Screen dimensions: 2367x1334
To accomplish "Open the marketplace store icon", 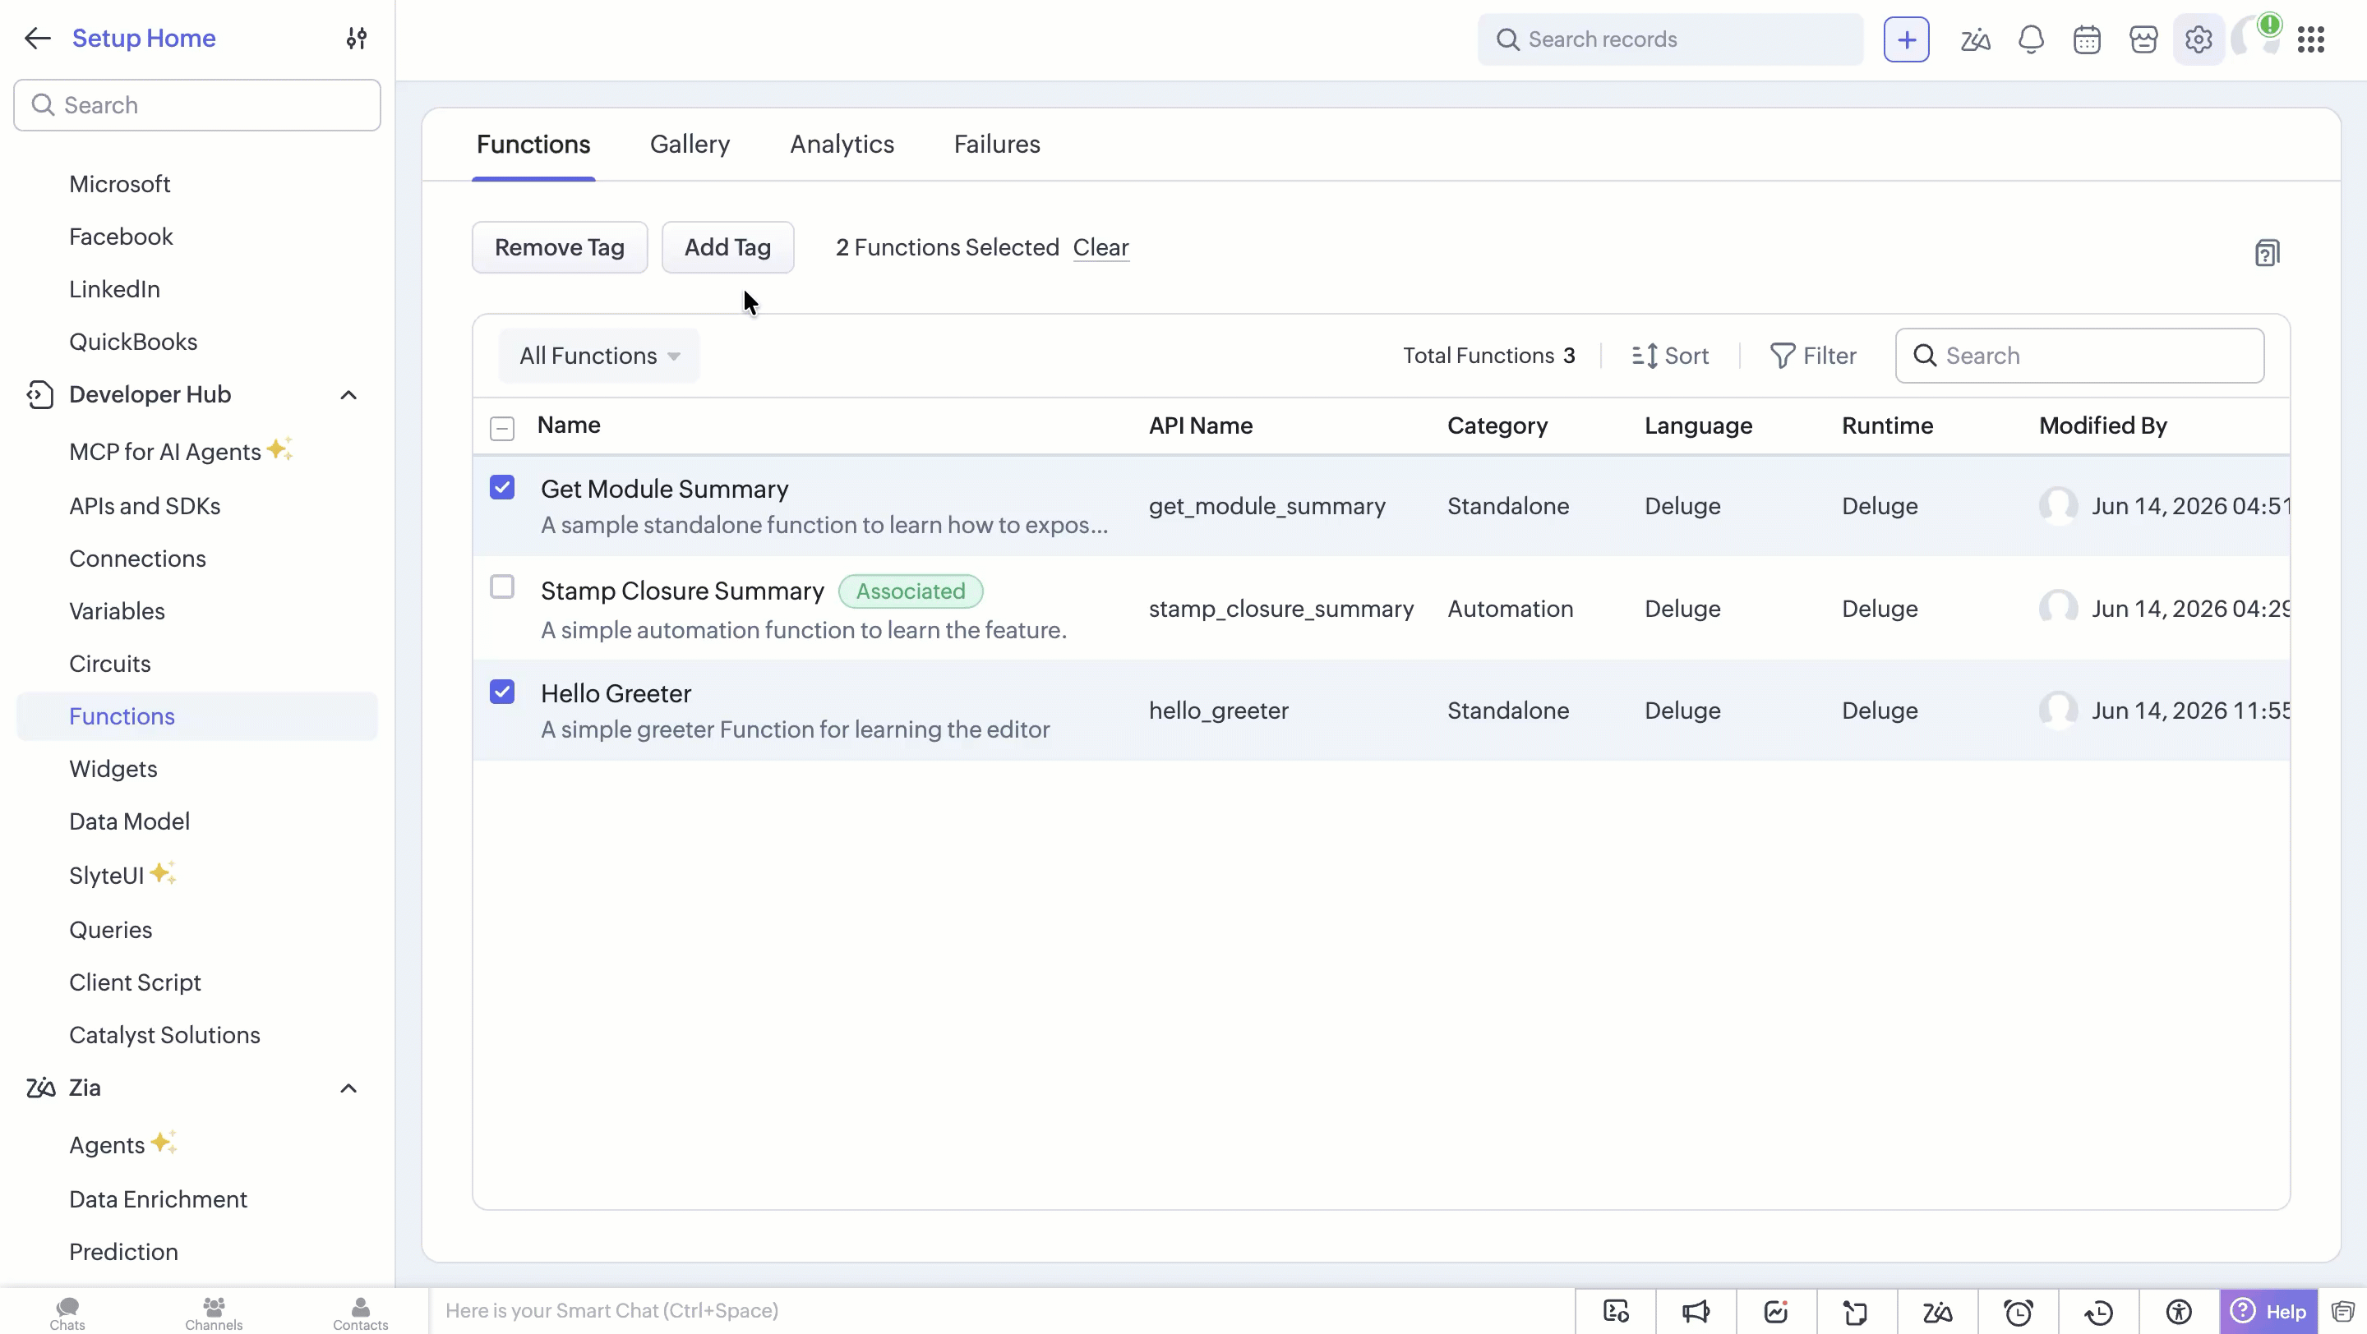I will coord(2143,39).
